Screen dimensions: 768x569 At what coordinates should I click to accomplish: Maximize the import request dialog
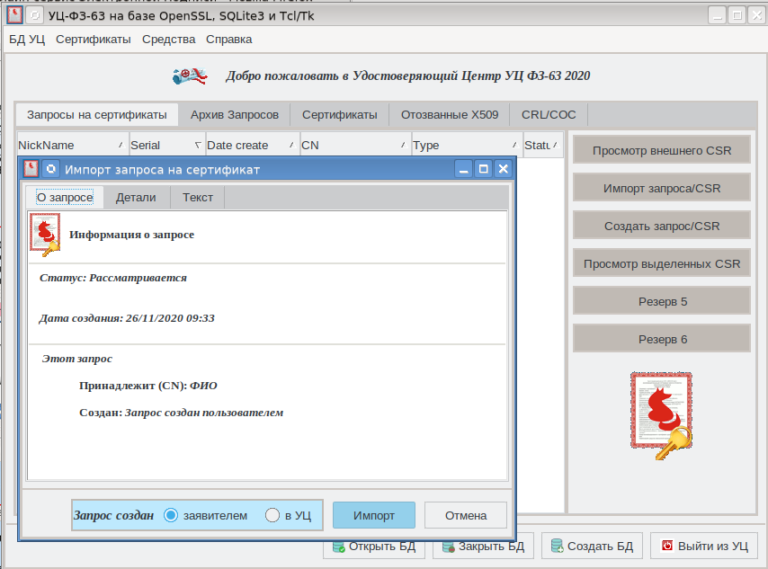483,169
